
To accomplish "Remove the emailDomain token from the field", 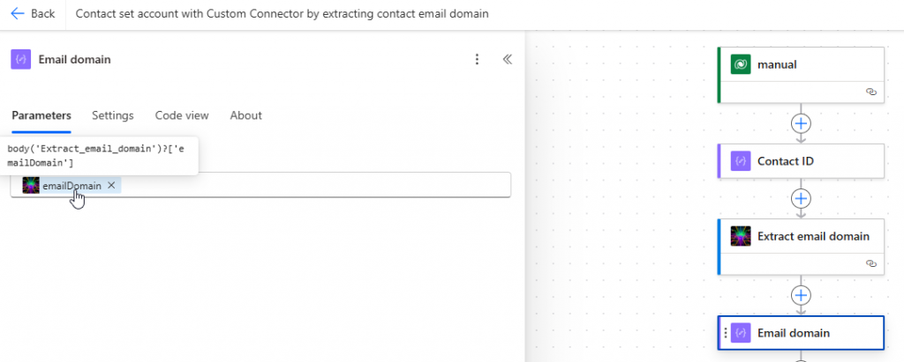I will 111,185.
